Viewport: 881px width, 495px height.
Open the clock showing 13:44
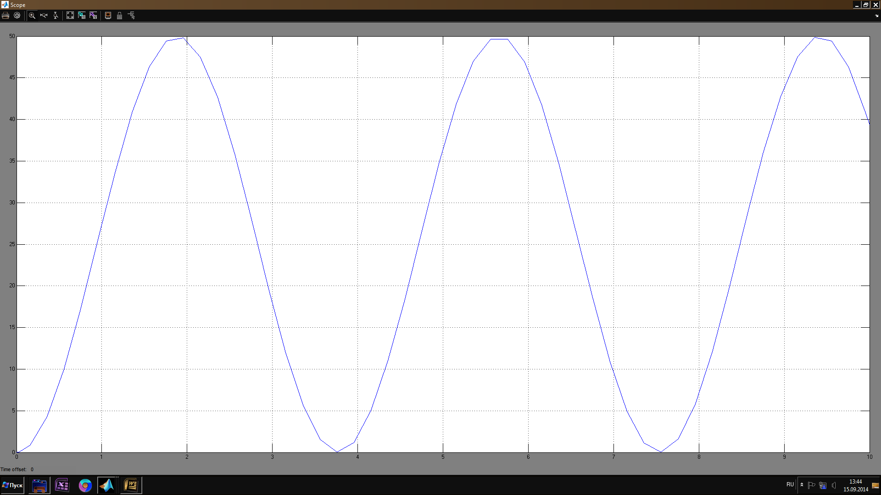pyautogui.click(x=855, y=485)
